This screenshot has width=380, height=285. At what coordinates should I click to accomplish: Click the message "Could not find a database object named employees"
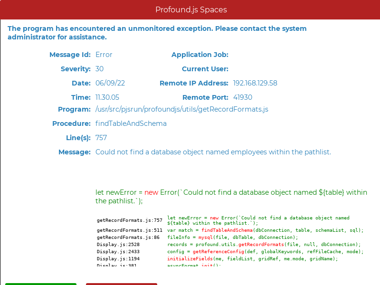tap(213, 152)
